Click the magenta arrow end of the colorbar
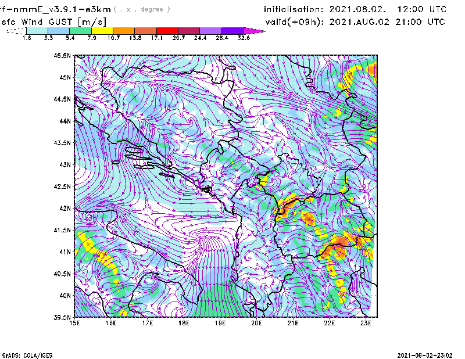This screenshot has width=465, height=359. (x=254, y=31)
